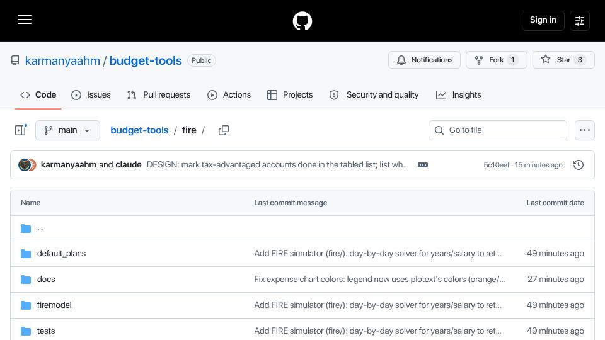The image size is (605, 340).
Task: Fork the repository
Action: point(496,60)
